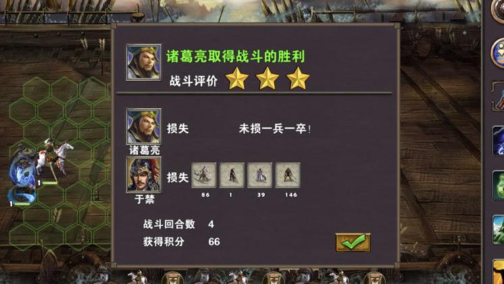Click the second gold rating star

click(x=268, y=78)
